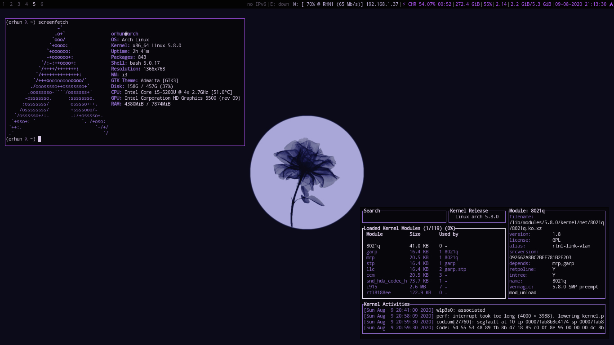This screenshot has width=614, height=345.
Task: Click the alias value rtnl-link-vlan
Action: click(x=571, y=246)
